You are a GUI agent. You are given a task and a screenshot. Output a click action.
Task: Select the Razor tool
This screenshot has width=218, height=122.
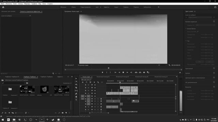click(x=76, y=87)
